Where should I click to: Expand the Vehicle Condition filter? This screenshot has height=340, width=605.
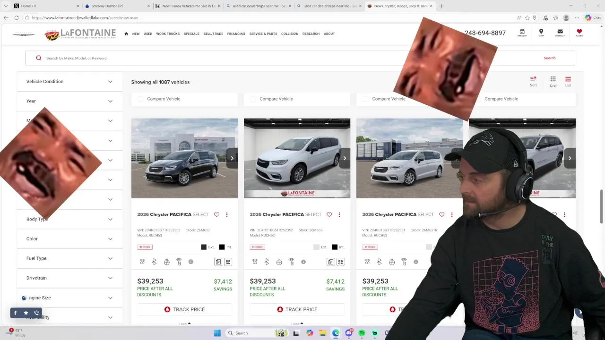click(69, 81)
